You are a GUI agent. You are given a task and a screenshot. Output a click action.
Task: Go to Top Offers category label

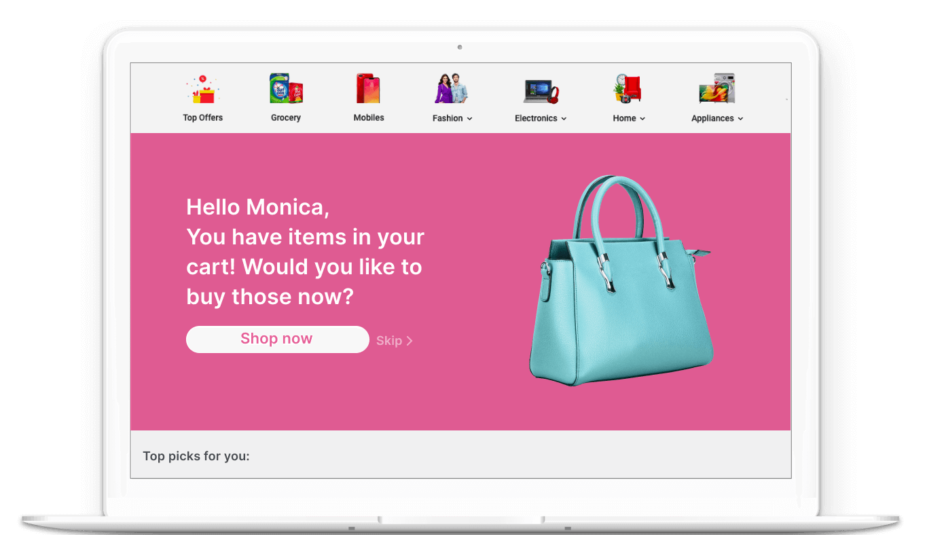coord(202,117)
